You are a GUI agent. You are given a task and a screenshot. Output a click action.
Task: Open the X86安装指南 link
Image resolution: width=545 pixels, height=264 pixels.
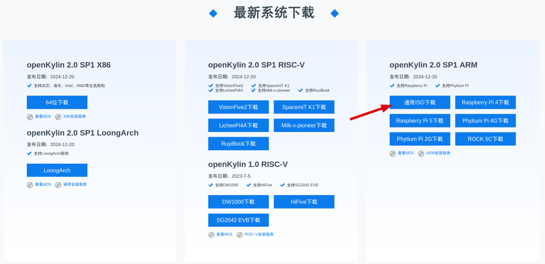[x=74, y=116]
